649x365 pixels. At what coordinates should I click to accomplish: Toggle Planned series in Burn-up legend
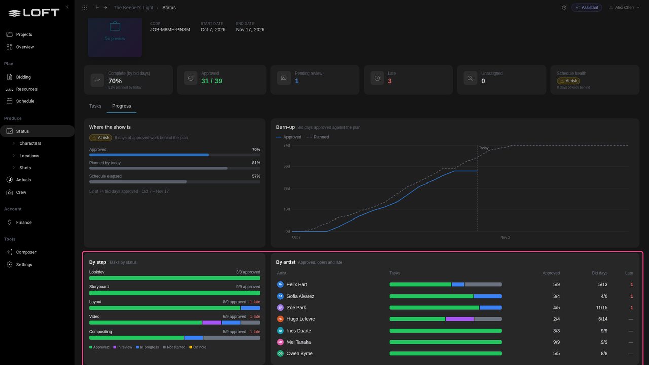point(317,137)
